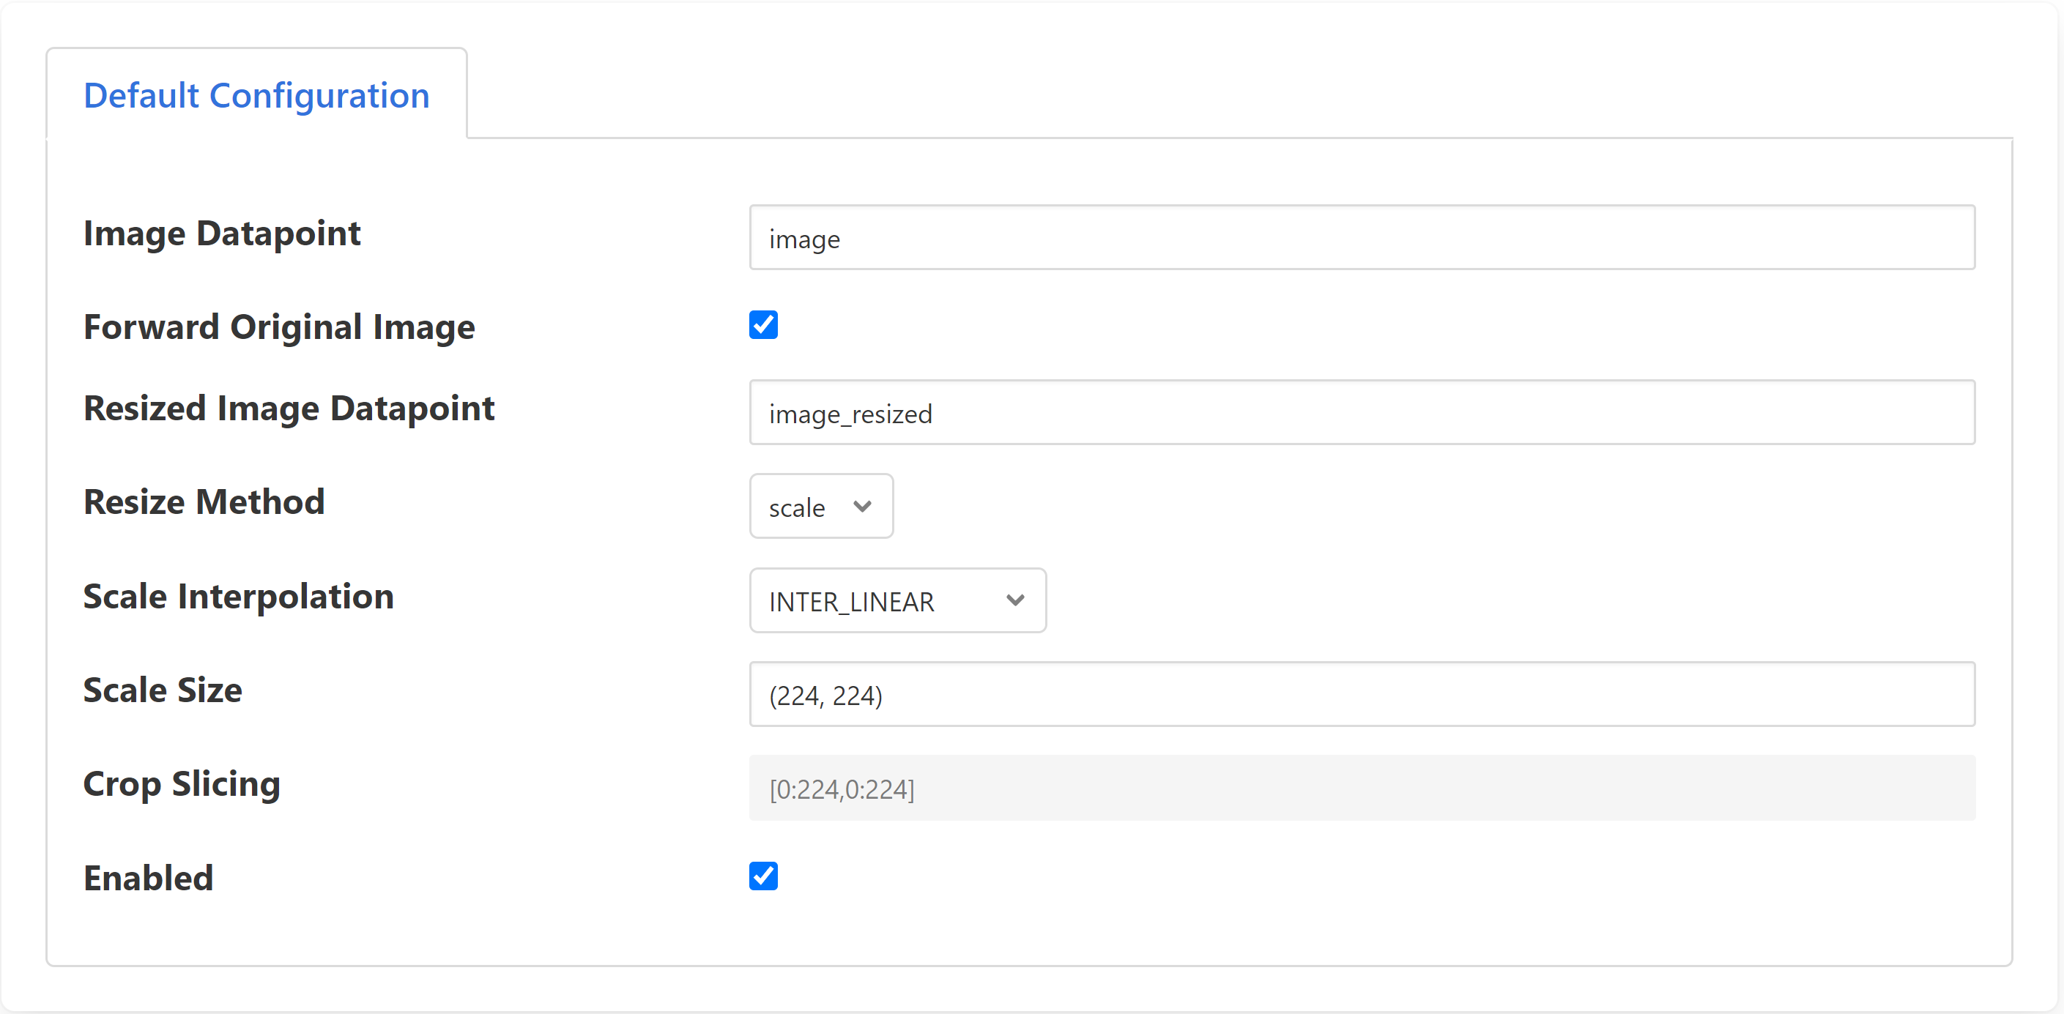2064x1014 pixels.
Task: Select the current scale value combo box
Action: [x=820, y=506]
